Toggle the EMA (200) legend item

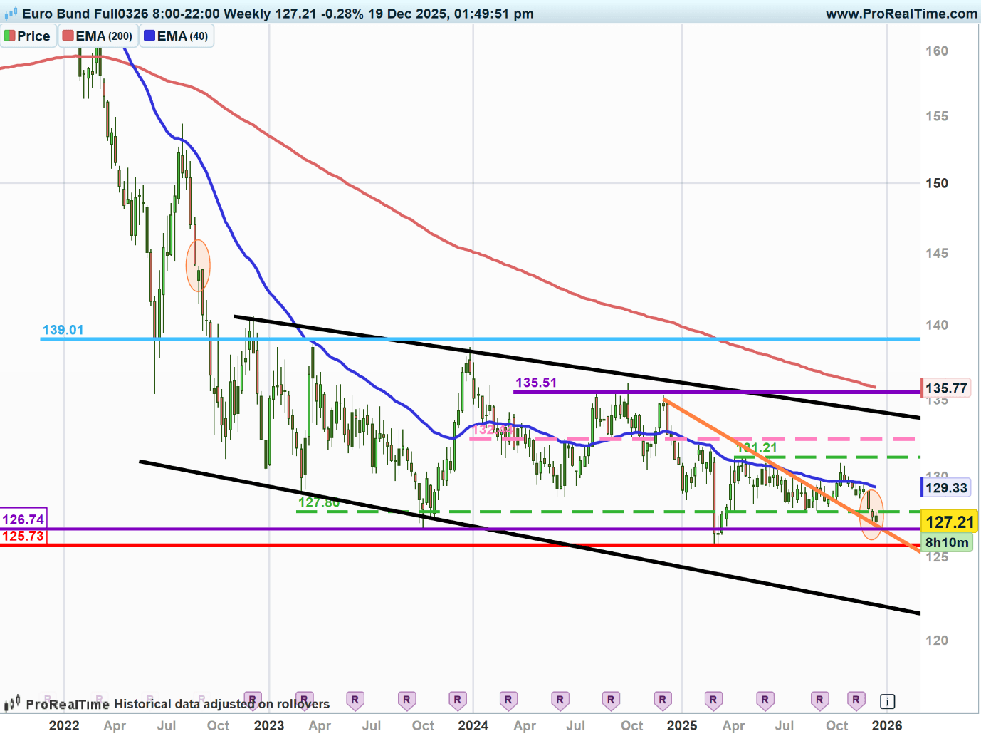click(x=98, y=36)
